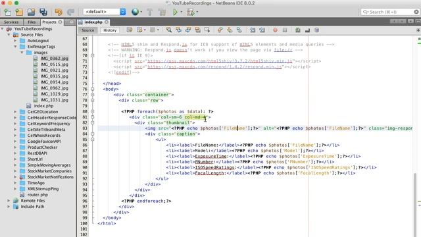Toggle code fold on line 70

[x=92, y=55]
